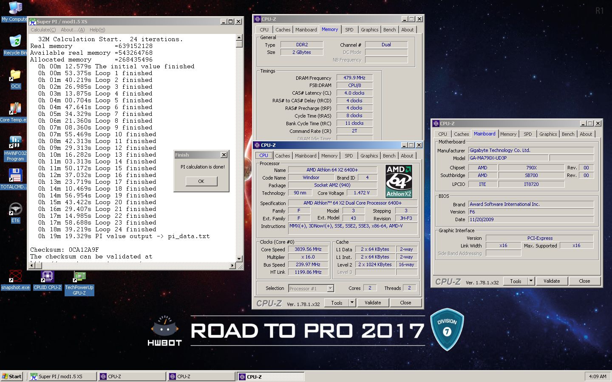Image resolution: width=612 pixels, height=382 pixels.
Task: Click Checksum 0CA12A9F line
Action: pos(65,250)
